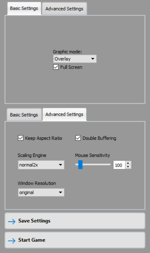
Task: Toggle the Keep Aspect Ratio checkbox
Action: 21,138
